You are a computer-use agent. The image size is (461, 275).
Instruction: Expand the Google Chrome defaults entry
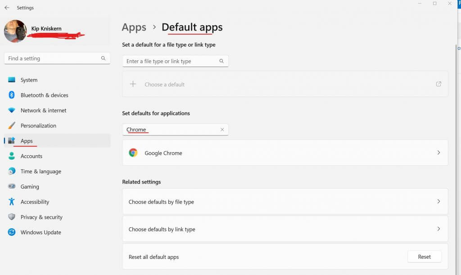(438, 153)
